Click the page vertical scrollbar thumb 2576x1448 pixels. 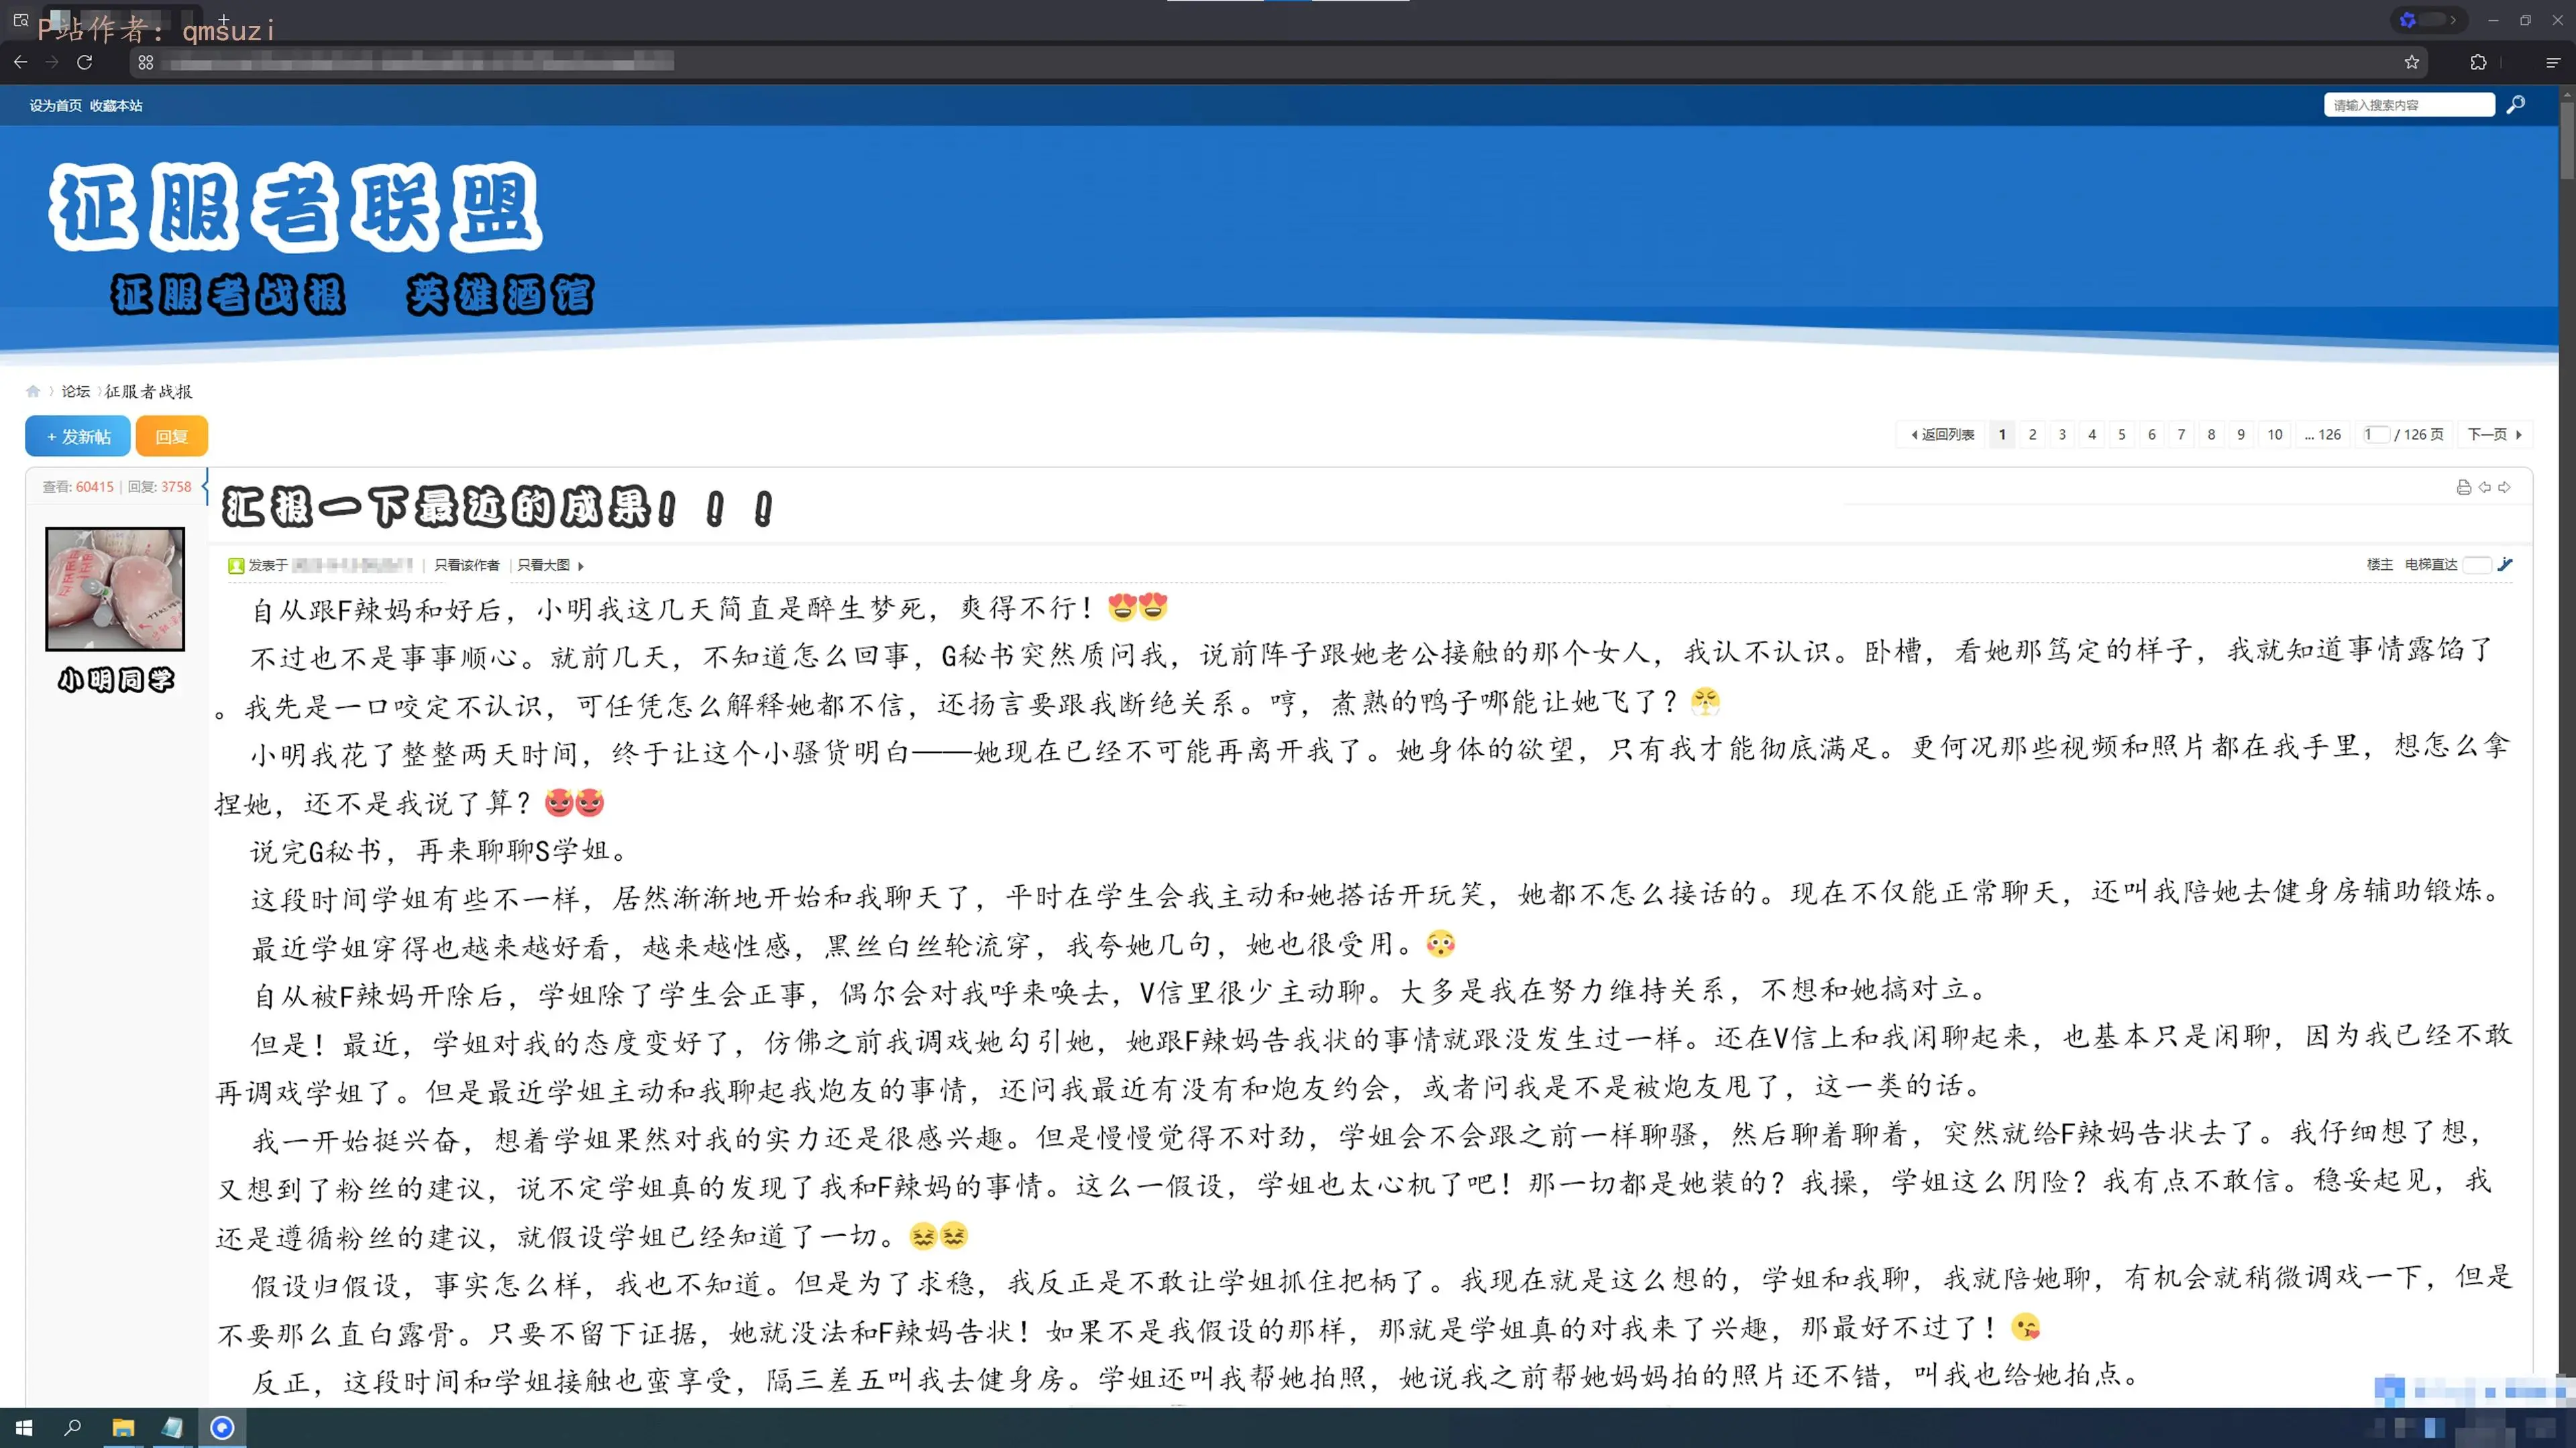pyautogui.click(x=2567, y=140)
